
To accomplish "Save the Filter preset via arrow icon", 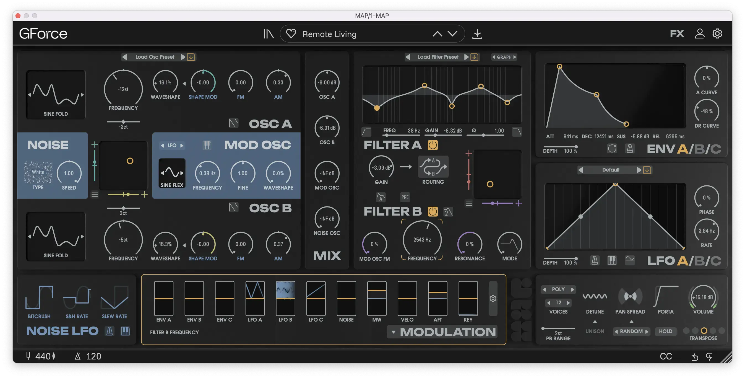I will coord(474,57).
